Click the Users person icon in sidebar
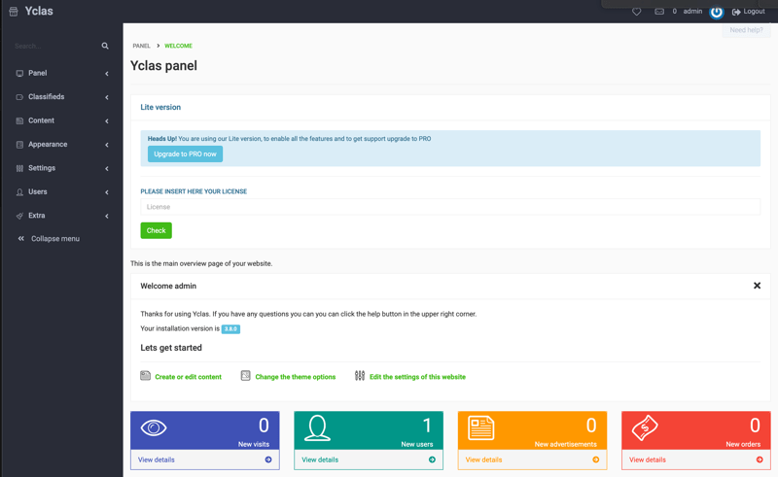 pos(19,192)
